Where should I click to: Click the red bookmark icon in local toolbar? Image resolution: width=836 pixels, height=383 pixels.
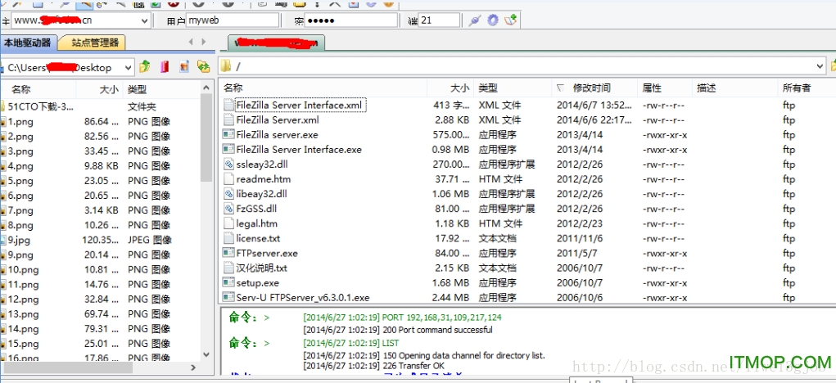(x=165, y=67)
